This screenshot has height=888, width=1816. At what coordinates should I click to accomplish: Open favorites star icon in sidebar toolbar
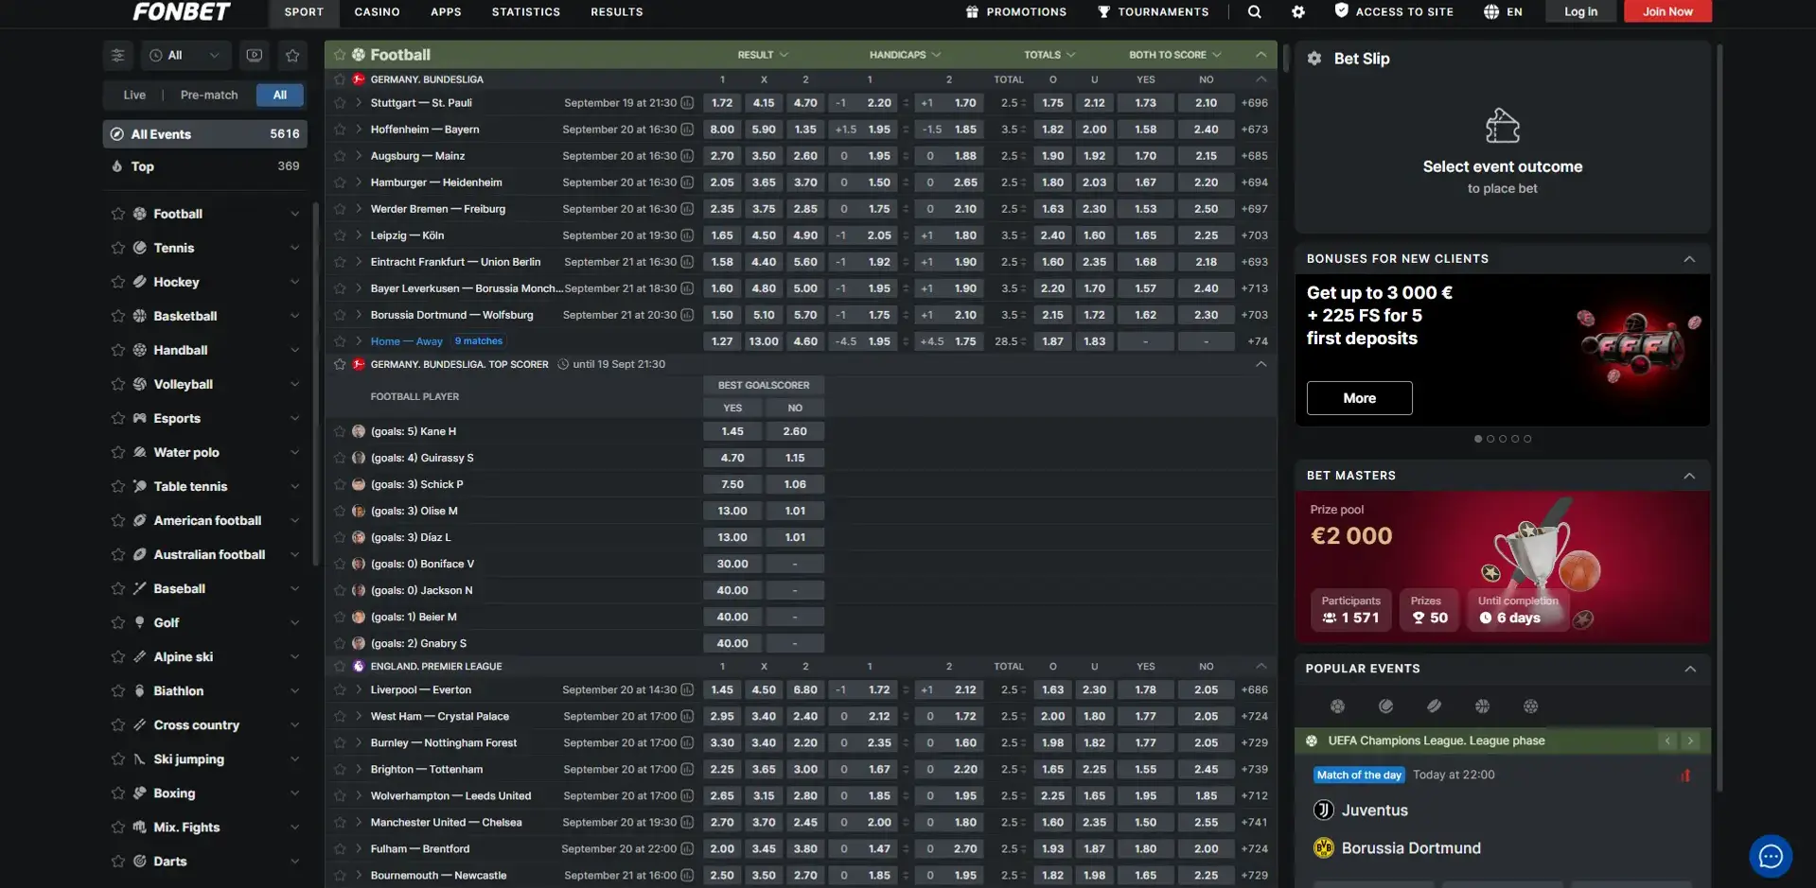(292, 55)
